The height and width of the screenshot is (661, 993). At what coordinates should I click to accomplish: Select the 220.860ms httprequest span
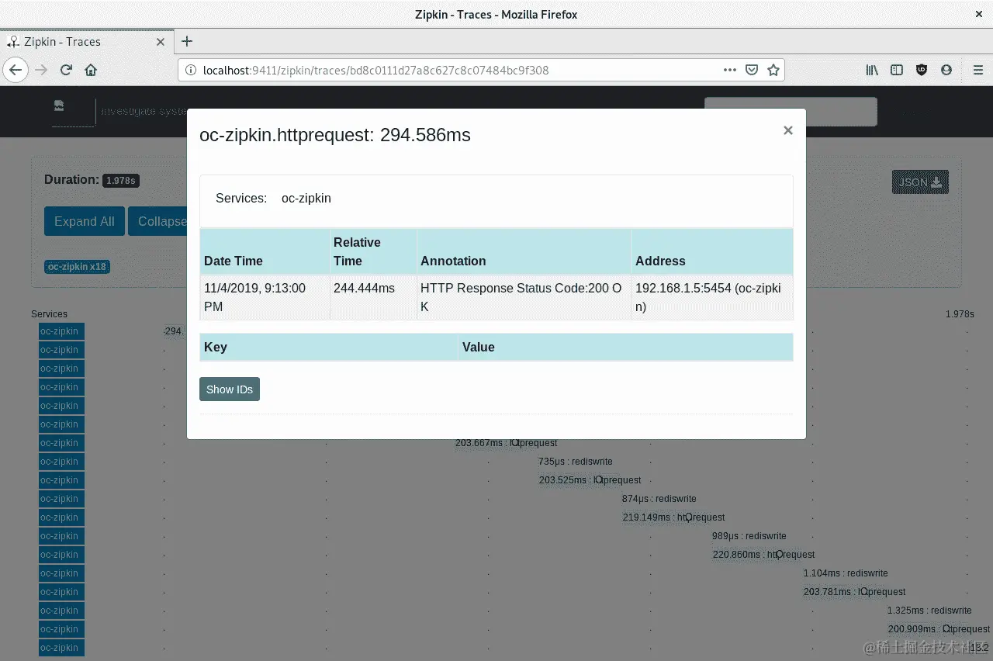coord(763,555)
